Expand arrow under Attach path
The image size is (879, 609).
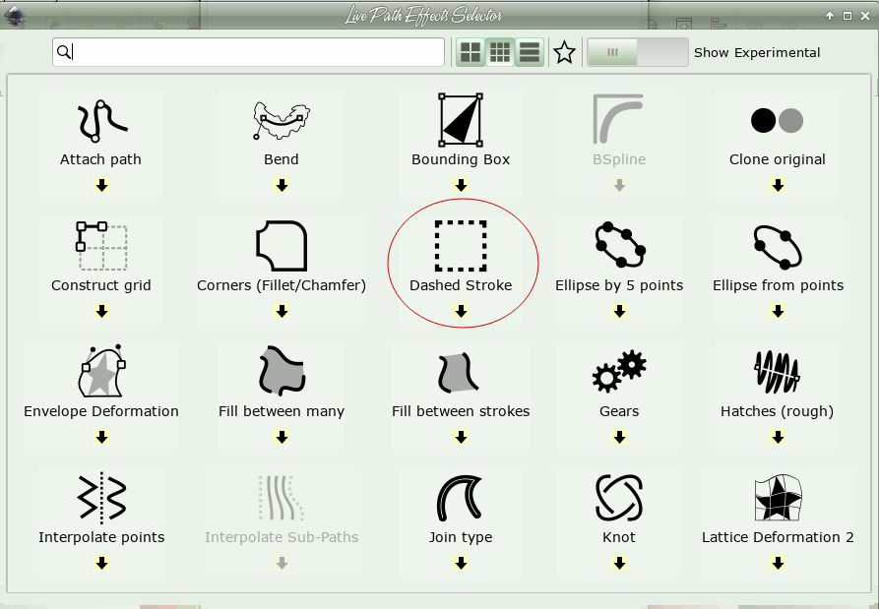point(101,185)
